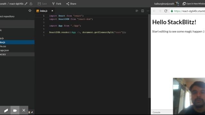Screen dimensions: 205x115
Task: Toggle the camera recording button
Action: [15, 111]
